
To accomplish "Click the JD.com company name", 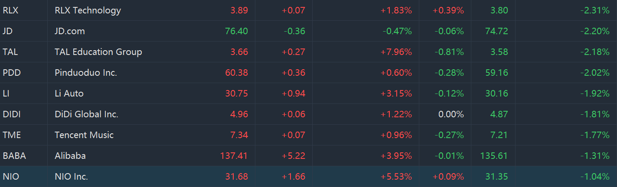I will pos(70,31).
